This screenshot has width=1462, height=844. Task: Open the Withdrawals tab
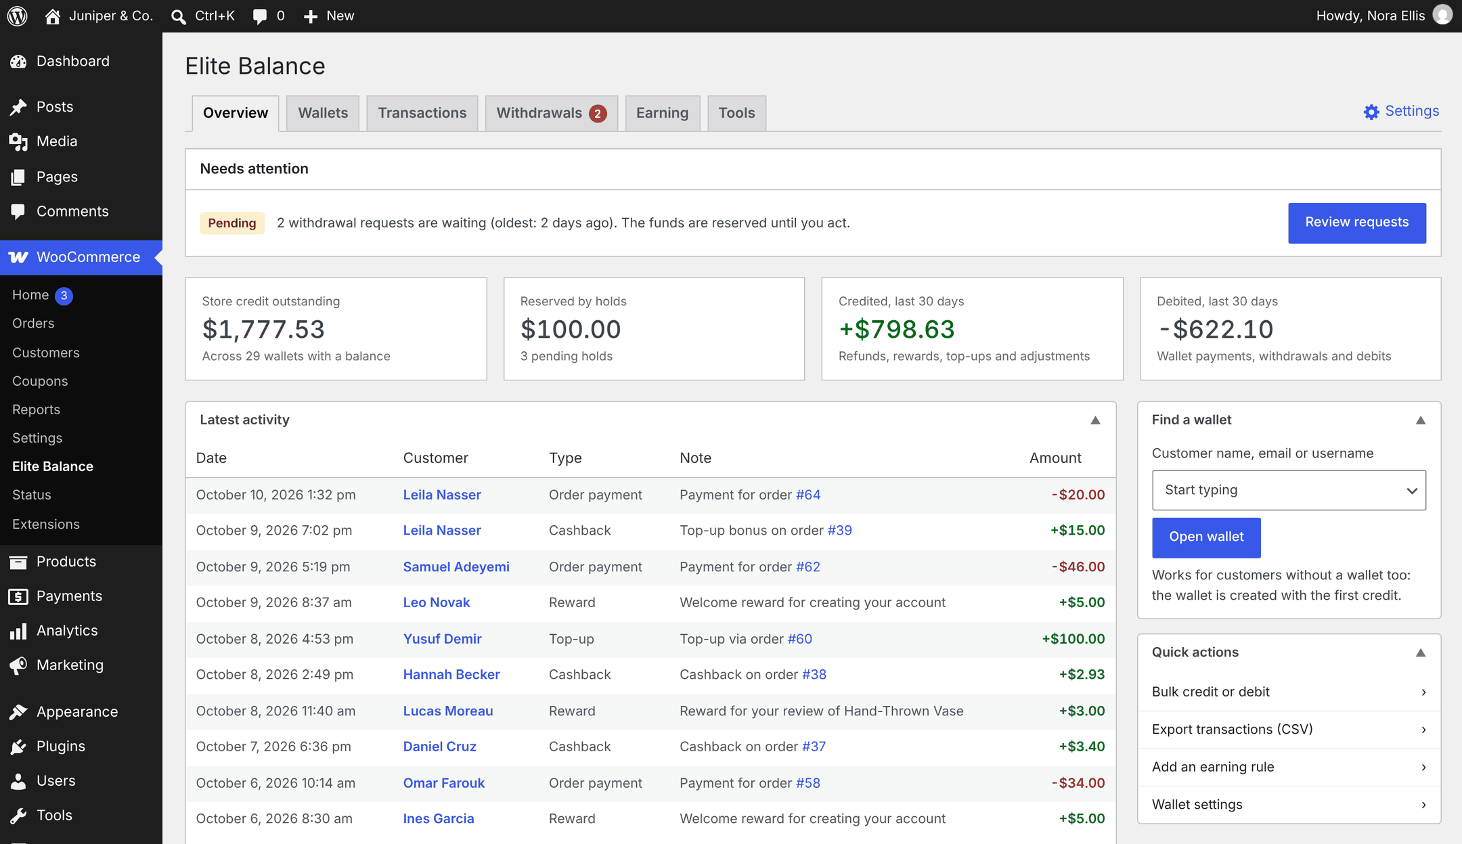pyautogui.click(x=551, y=113)
